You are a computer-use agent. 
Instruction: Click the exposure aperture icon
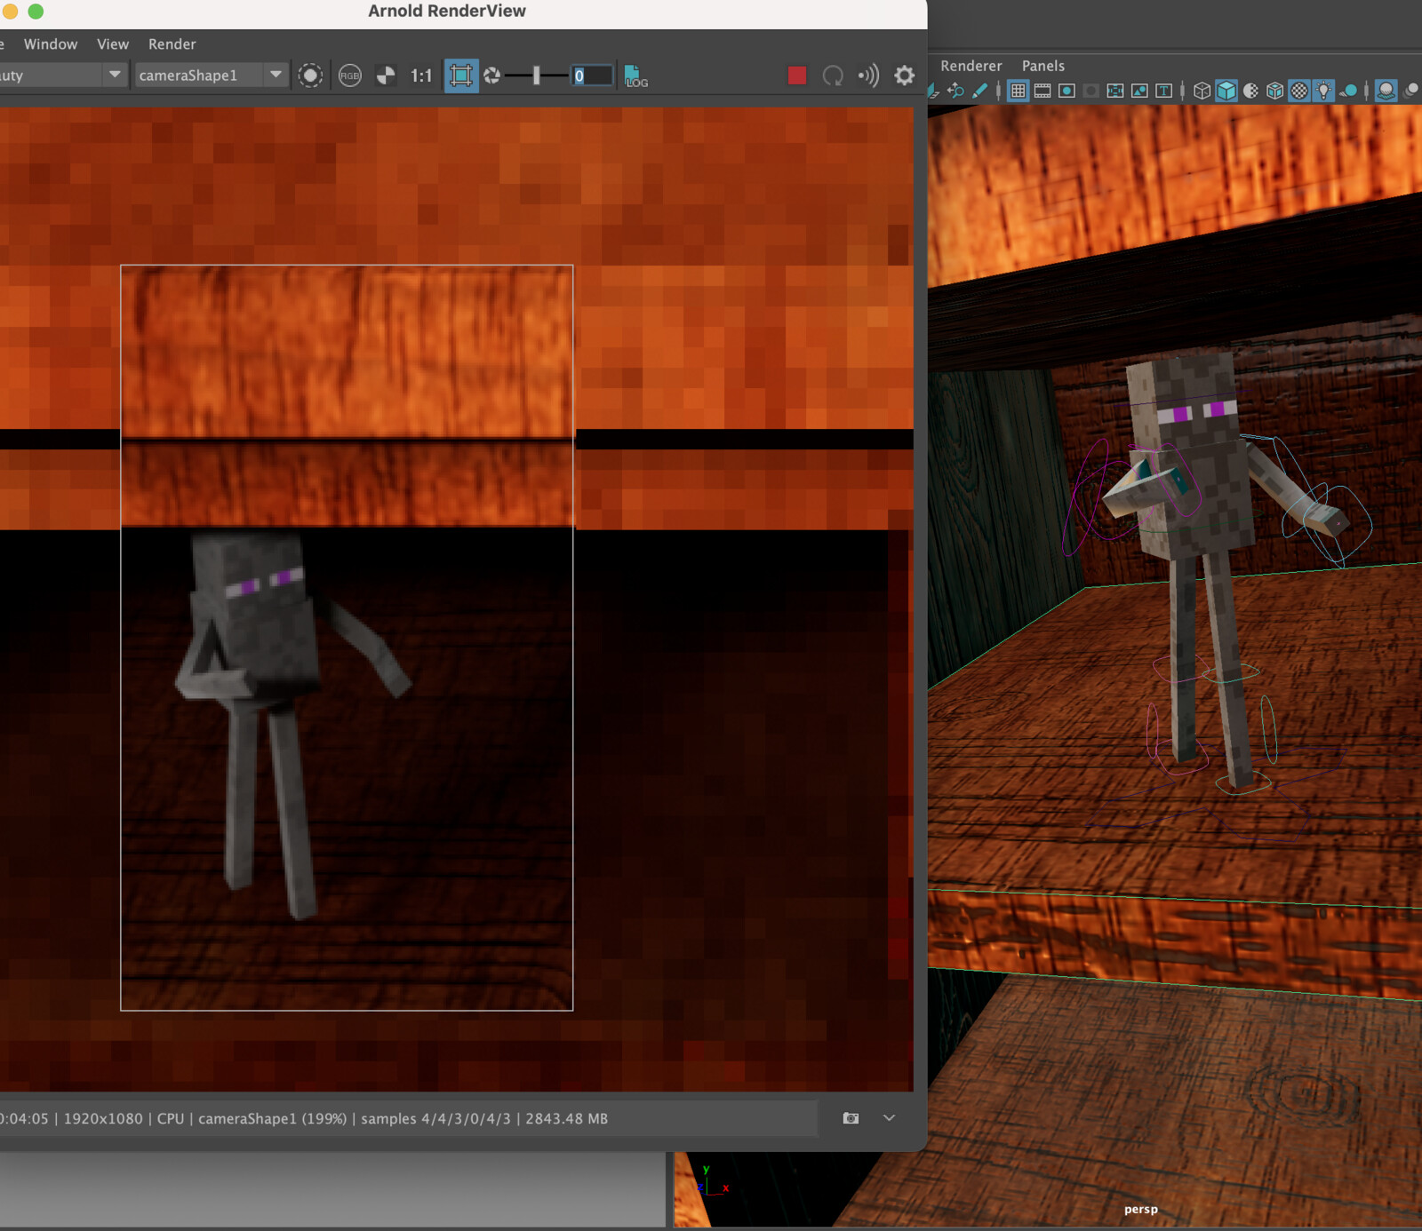[491, 75]
